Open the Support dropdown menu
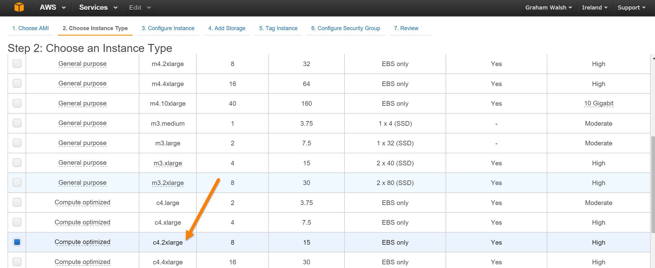The width and height of the screenshot is (655, 268). 631,8
